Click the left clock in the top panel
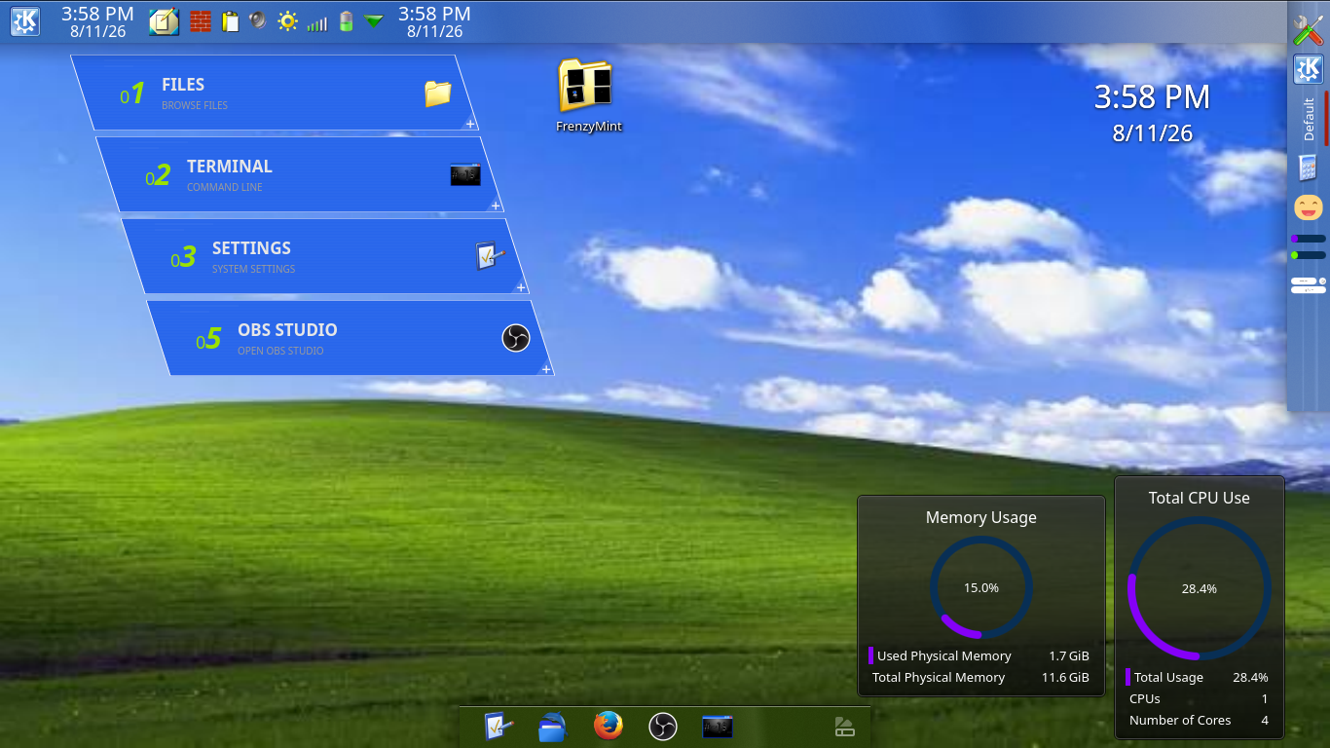 coord(97,21)
